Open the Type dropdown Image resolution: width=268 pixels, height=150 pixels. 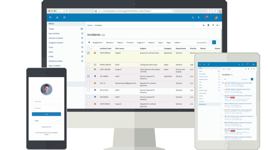pos(161,43)
